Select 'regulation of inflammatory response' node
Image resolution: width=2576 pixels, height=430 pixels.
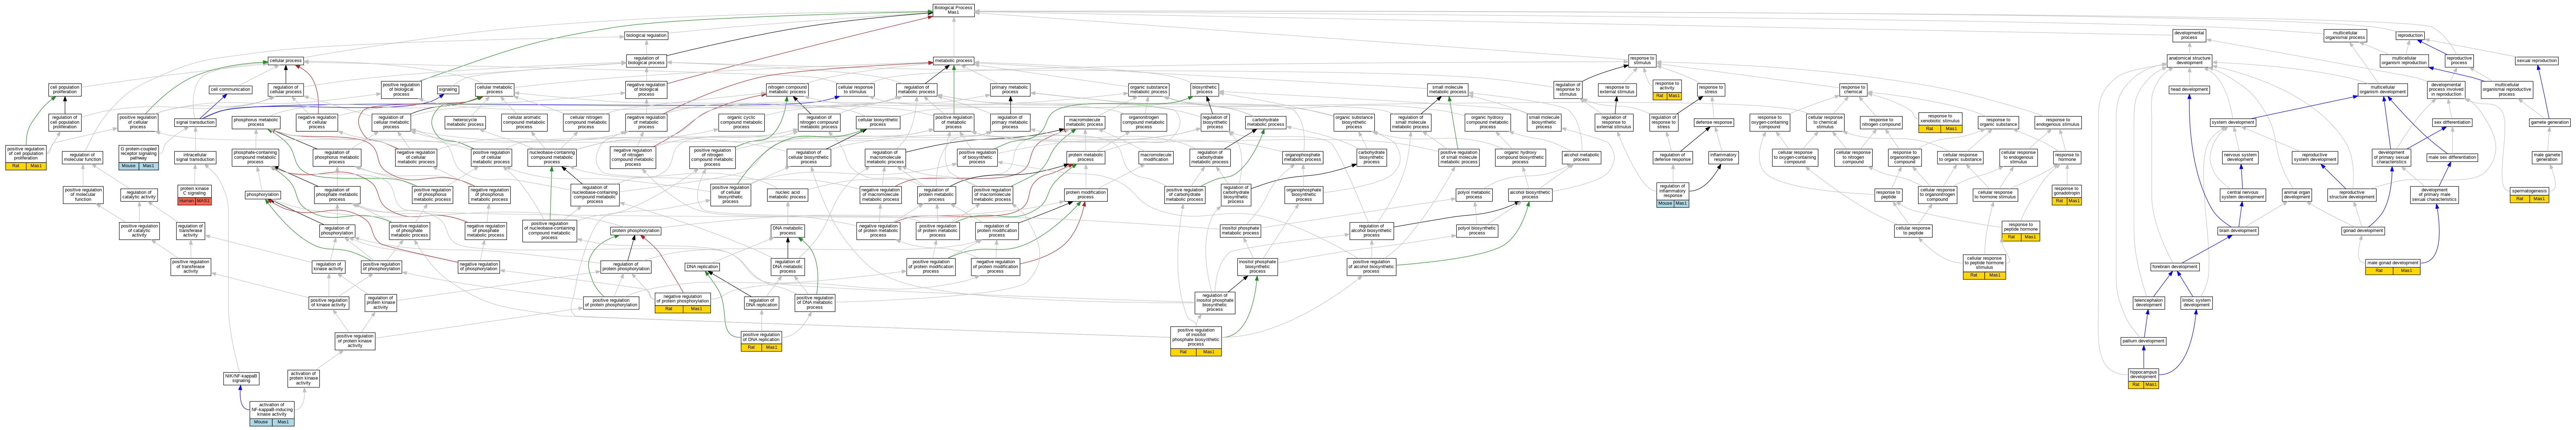pyautogui.click(x=1672, y=194)
